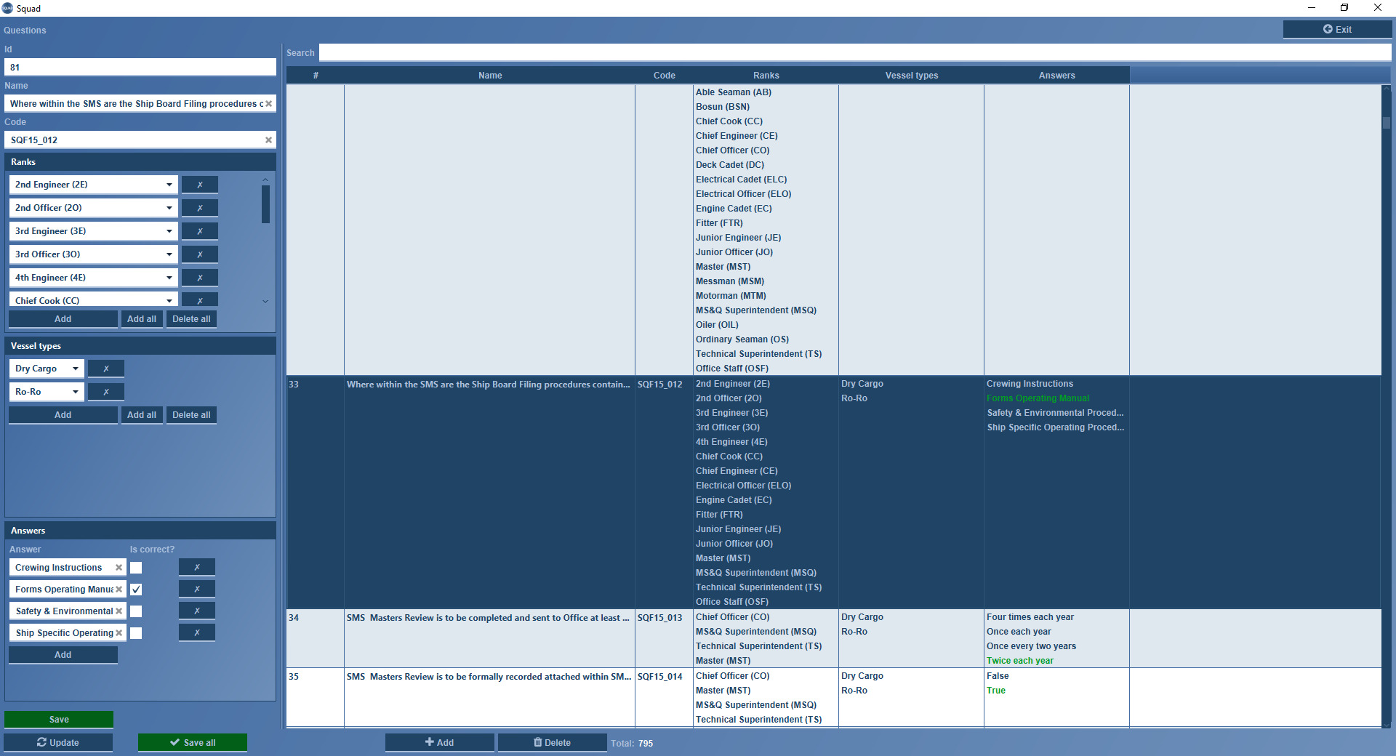Viewport: 1396px width, 756px height.
Task: Mark Safety & Environmental answer as correct
Action: pos(136,611)
